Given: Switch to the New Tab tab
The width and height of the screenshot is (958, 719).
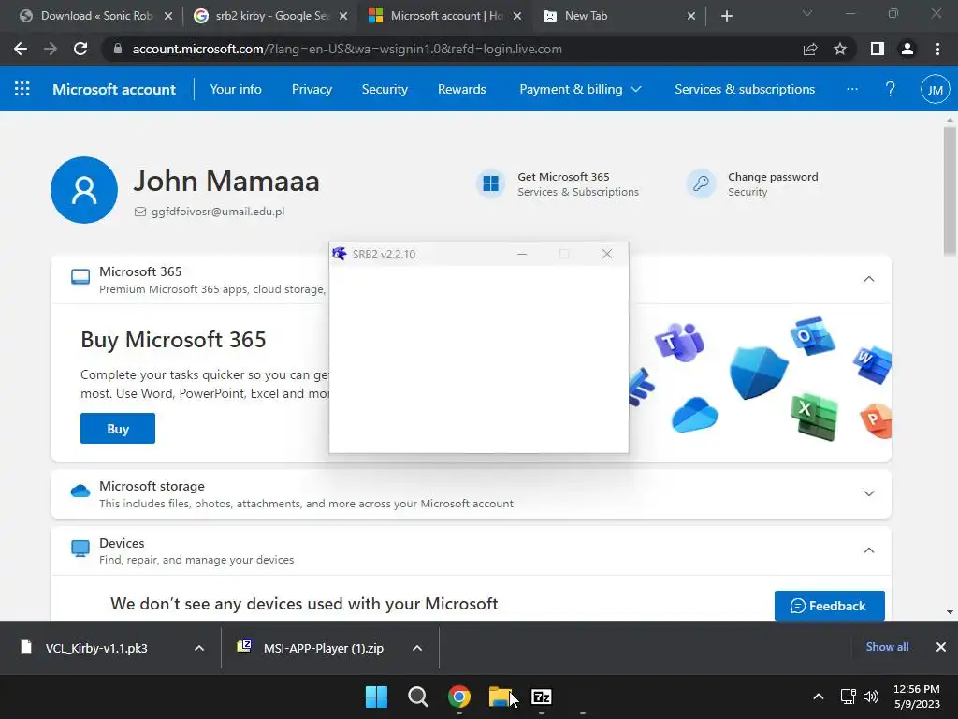Looking at the screenshot, I should pyautogui.click(x=620, y=16).
